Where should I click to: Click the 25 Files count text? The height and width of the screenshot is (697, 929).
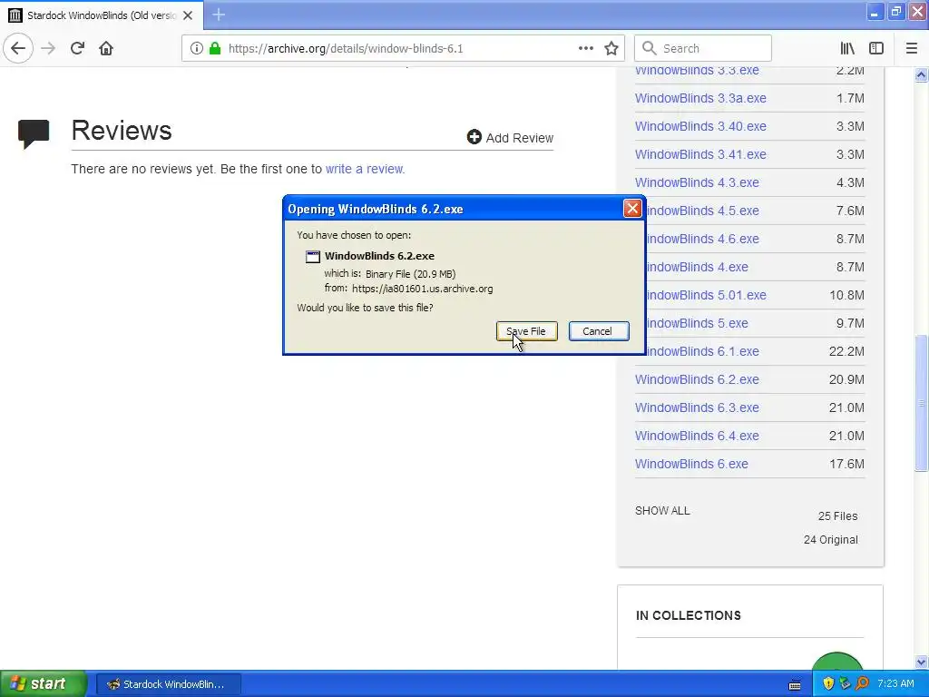coord(837,516)
